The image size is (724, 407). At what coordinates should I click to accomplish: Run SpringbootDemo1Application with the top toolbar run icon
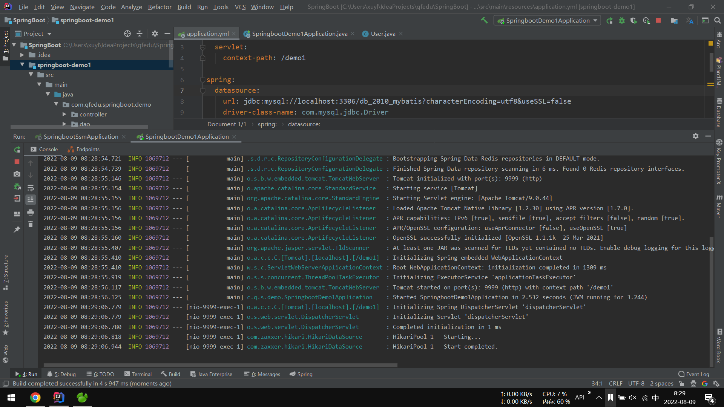(x=609, y=21)
